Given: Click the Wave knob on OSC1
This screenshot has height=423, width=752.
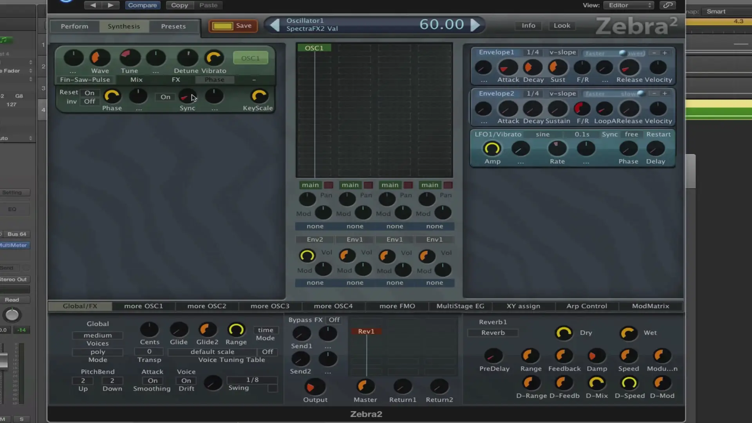Looking at the screenshot, I should 100,58.
